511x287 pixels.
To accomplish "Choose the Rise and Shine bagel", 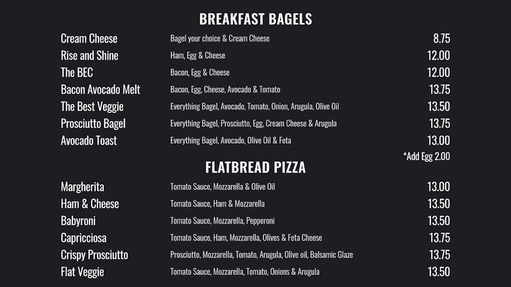I will (89, 55).
